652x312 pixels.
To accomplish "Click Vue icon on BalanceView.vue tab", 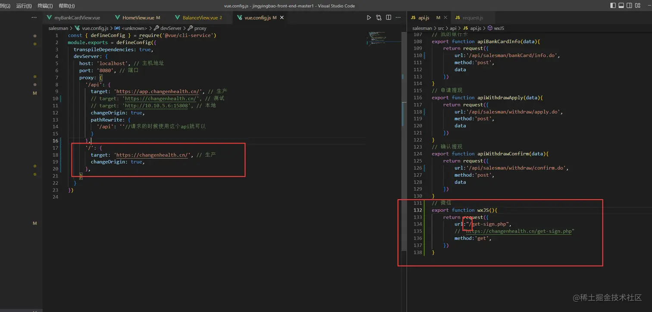I will pos(177,18).
